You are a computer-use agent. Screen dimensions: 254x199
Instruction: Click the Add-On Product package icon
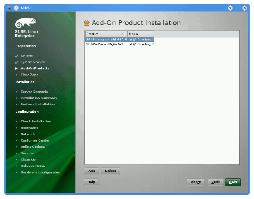click(x=87, y=23)
